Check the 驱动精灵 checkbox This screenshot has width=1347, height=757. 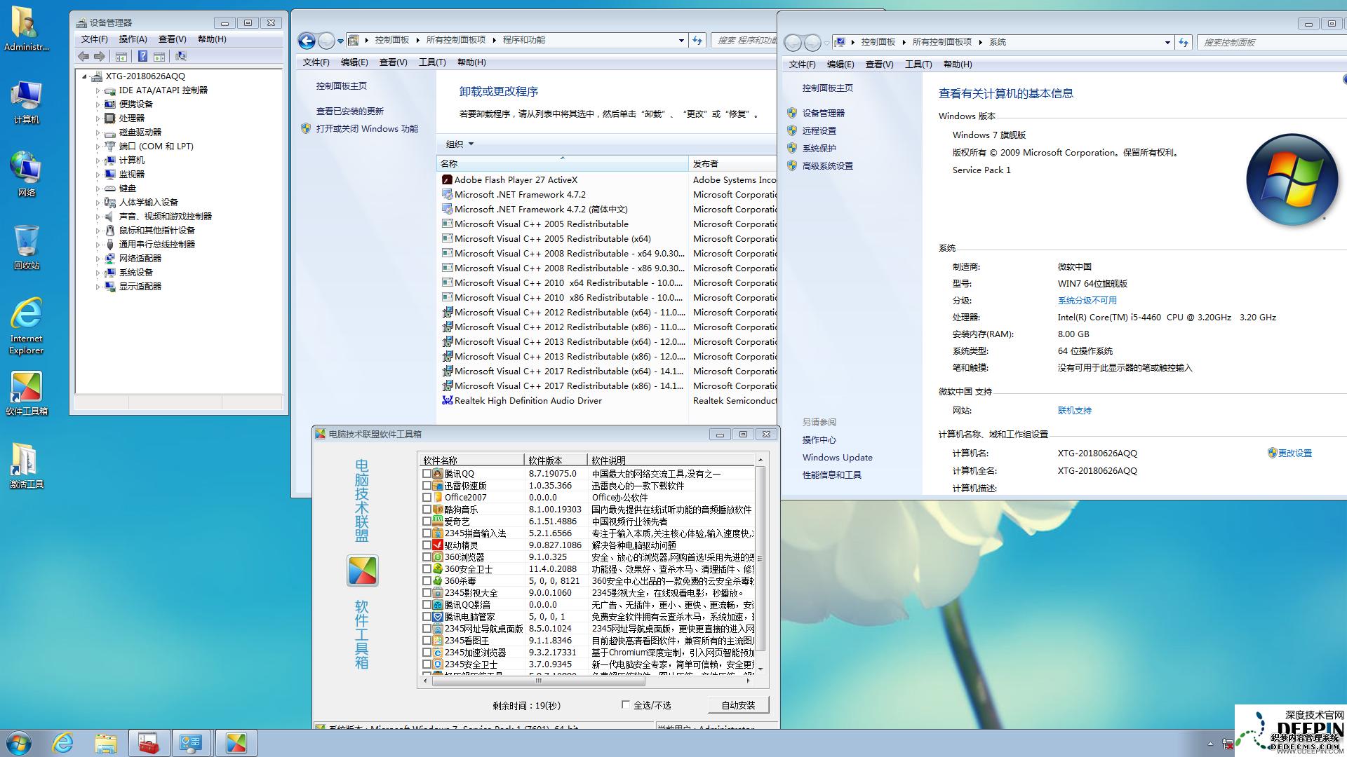point(427,545)
